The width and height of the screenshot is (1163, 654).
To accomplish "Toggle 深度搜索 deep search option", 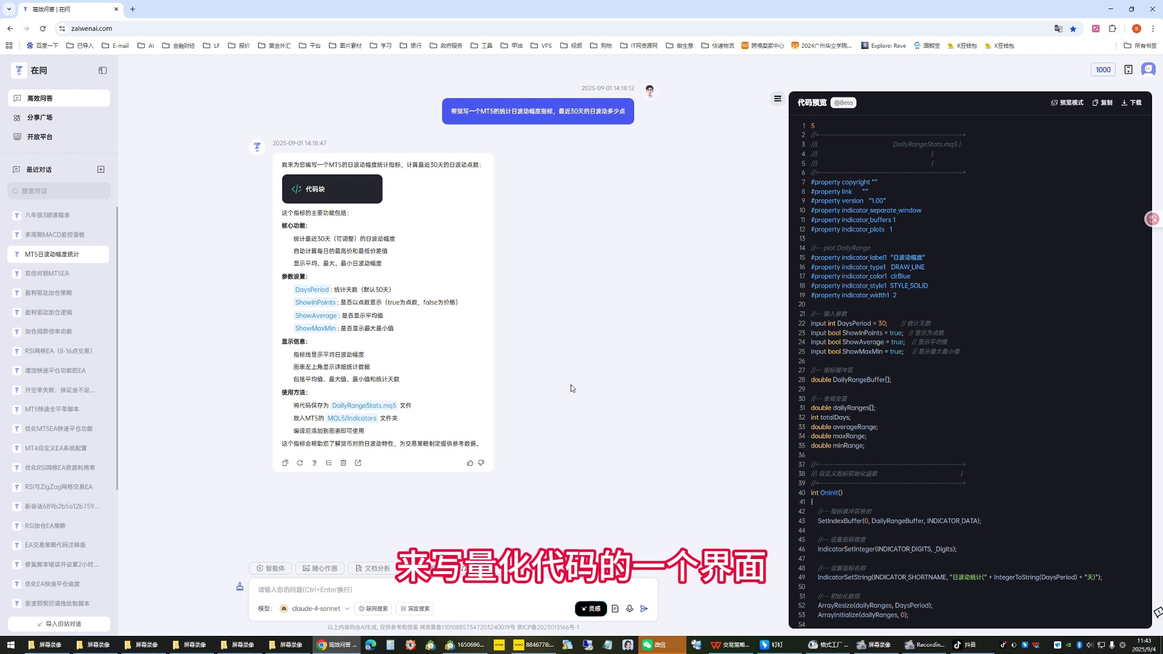I will click(416, 609).
